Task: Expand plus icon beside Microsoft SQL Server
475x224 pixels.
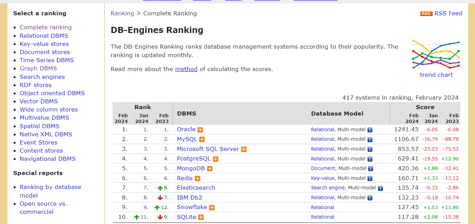Action: (x=244, y=149)
